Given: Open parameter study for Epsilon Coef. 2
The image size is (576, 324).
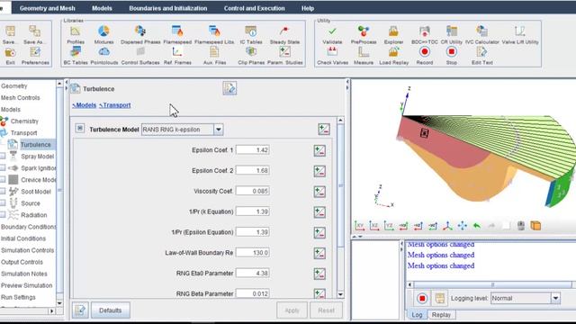Looking at the screenshot, I should point(319,171).
